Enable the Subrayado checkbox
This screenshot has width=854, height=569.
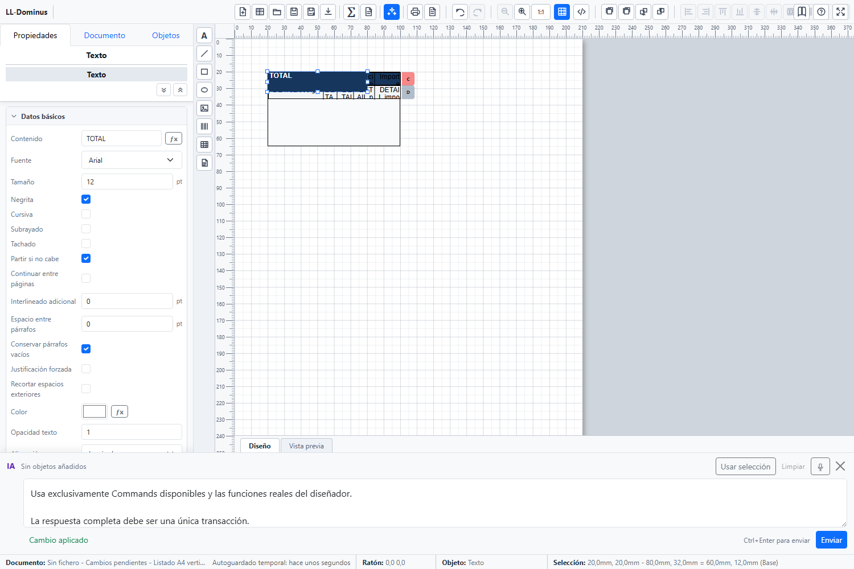(x=86, y=229)
